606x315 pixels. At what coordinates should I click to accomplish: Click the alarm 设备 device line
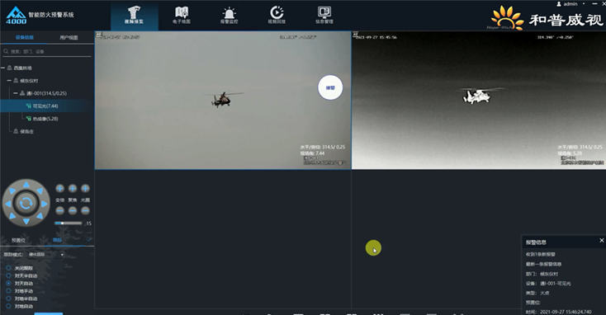548,284
